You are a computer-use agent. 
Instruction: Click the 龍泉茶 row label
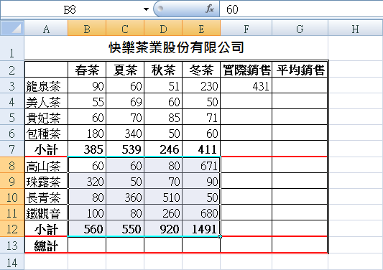click(x=46, y=85)
